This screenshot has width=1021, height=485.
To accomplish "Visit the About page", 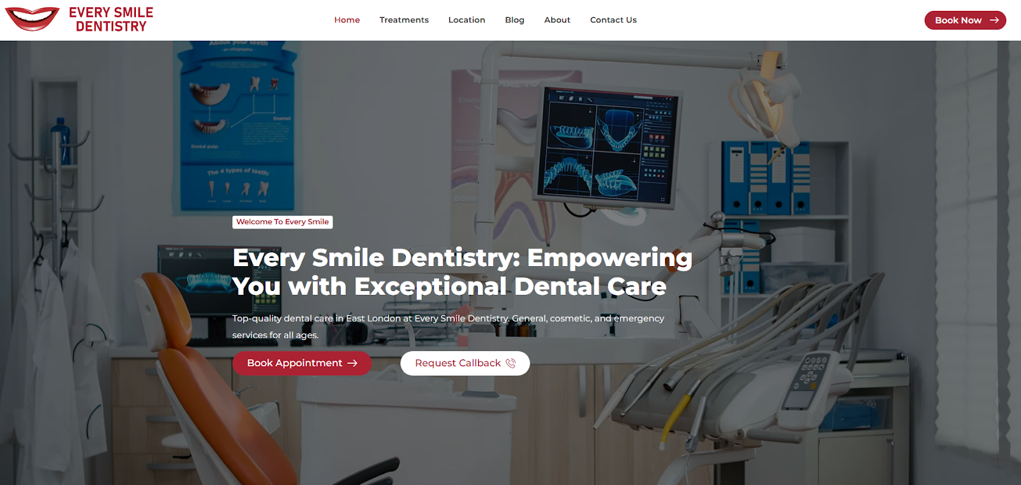I will tap(557, 20).
